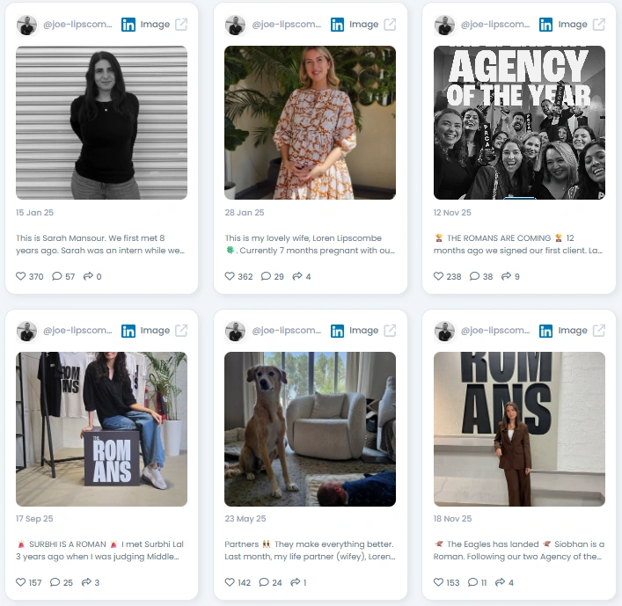Open Siobhan brown suit photo

pyautogui.click(x=519, y=429)
